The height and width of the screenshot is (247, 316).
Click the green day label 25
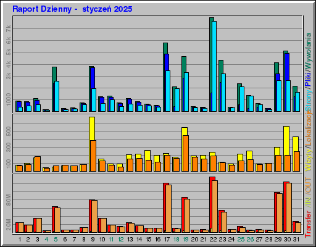[x=241, y=240]
